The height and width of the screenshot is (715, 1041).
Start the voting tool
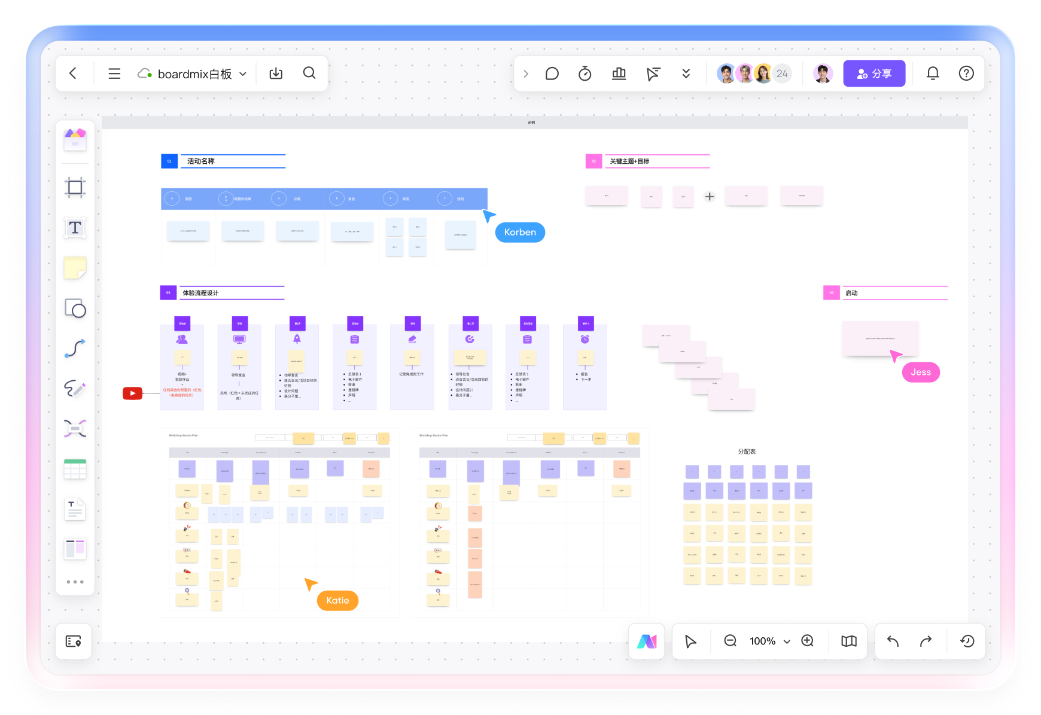619,74
